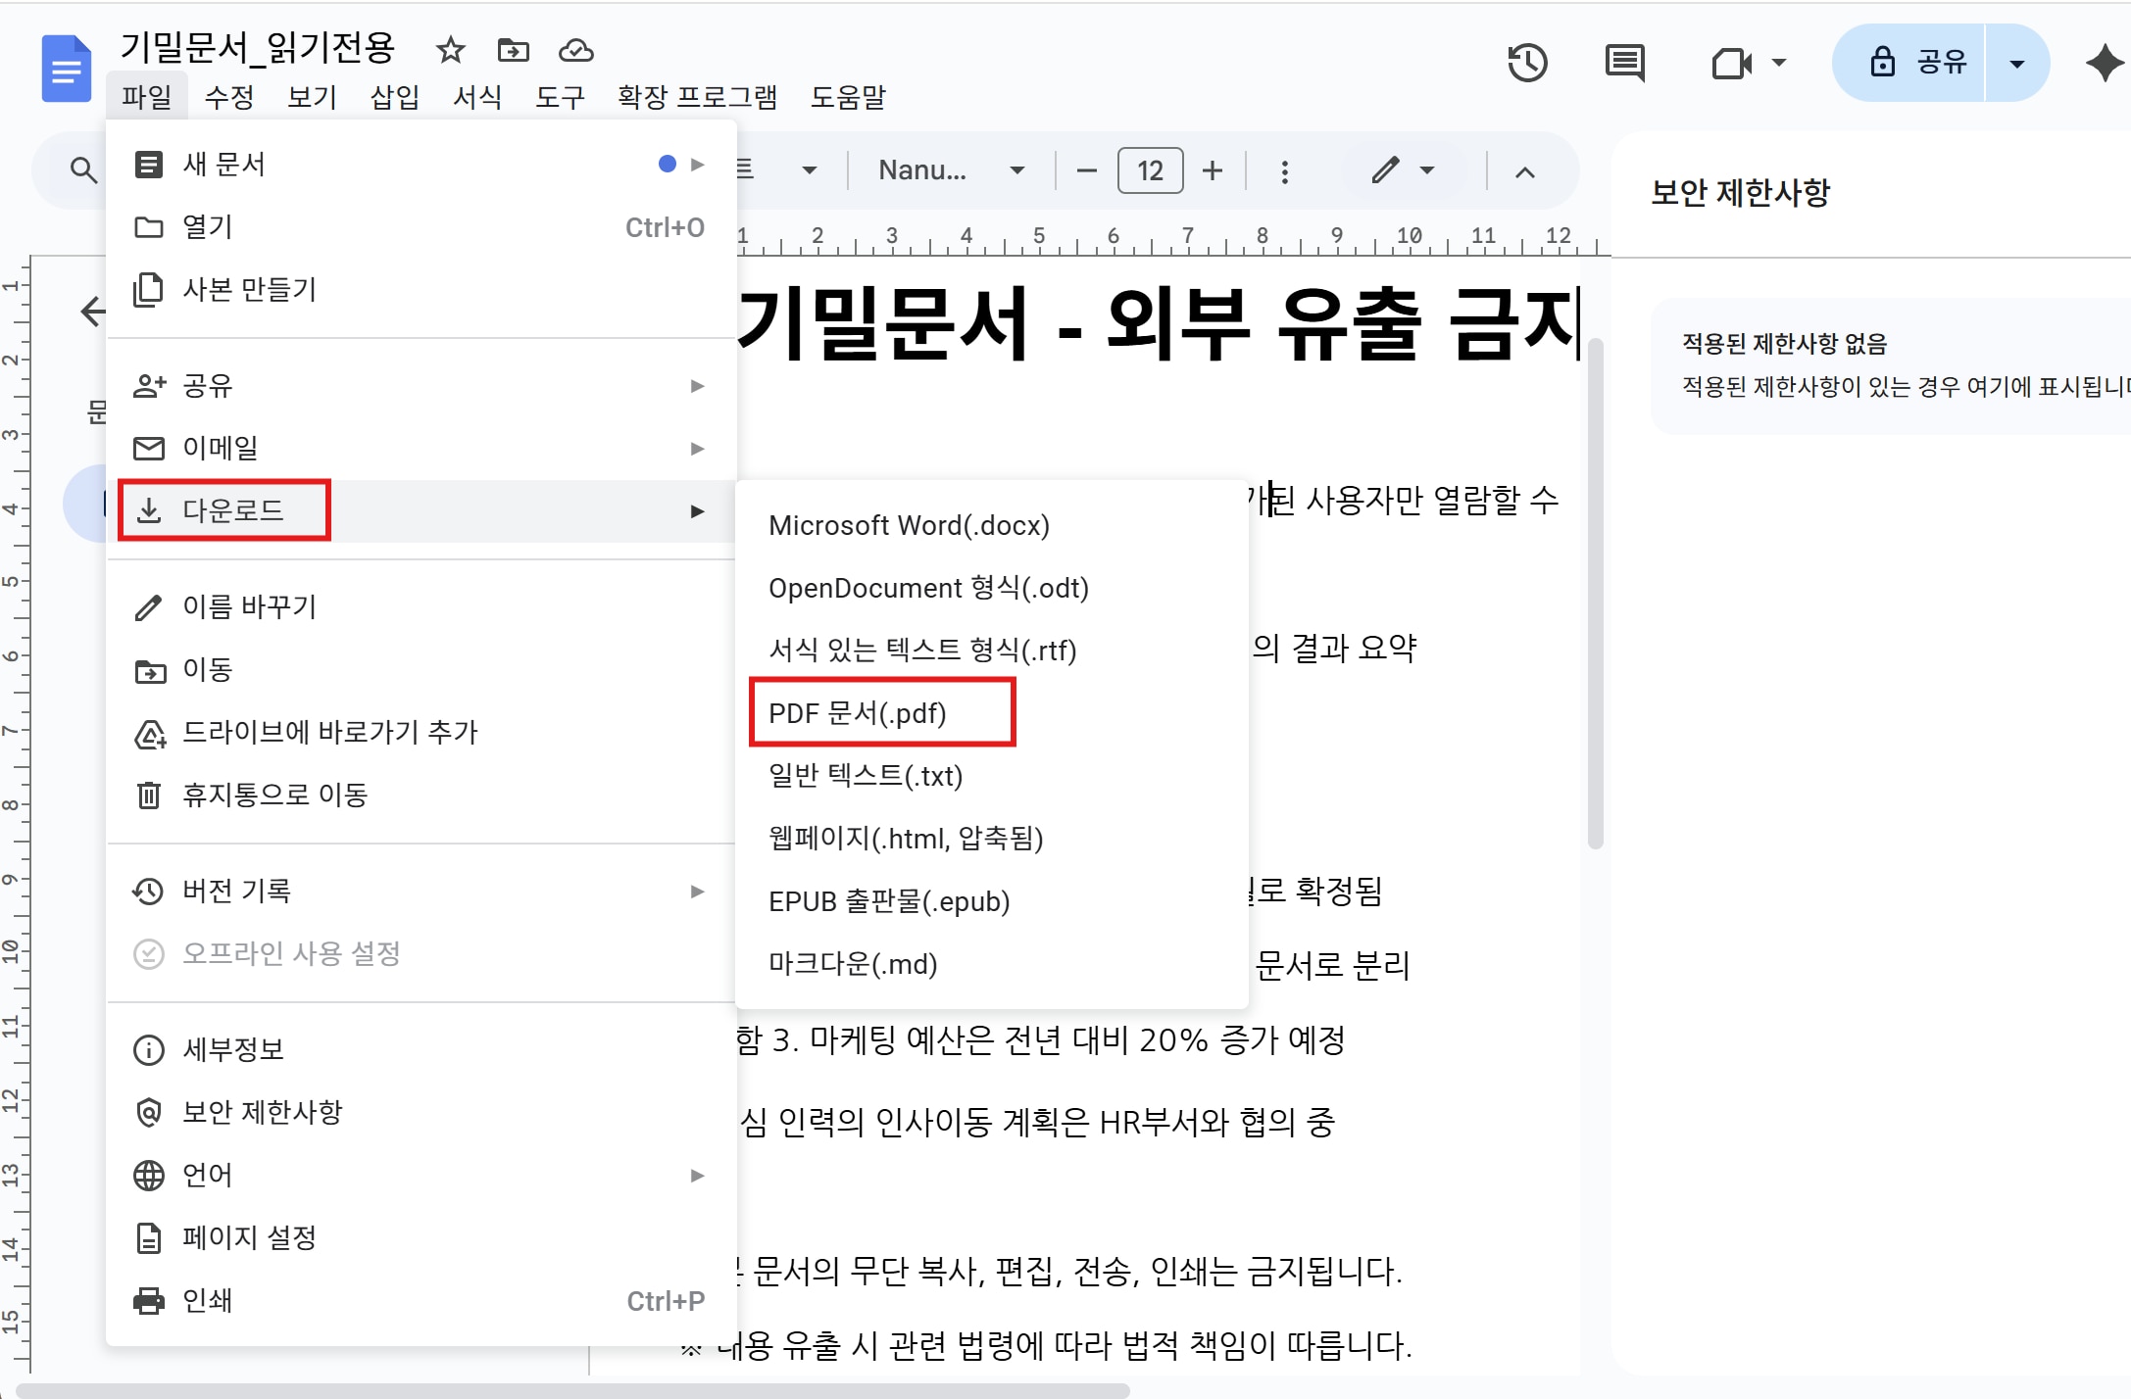Screen dimensions: 2131x1399
Task: Expand editing mode dropdown arrow
Action: click(1427, 170)
